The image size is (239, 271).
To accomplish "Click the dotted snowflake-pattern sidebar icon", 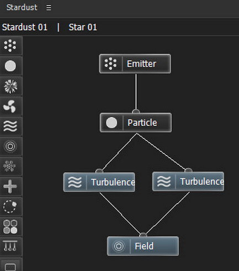I will [x=10, y=166].
